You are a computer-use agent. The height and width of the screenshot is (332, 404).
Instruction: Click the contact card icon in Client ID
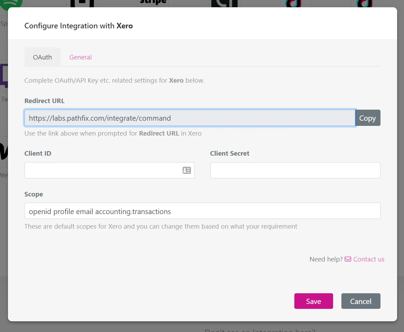pos(187,170)
